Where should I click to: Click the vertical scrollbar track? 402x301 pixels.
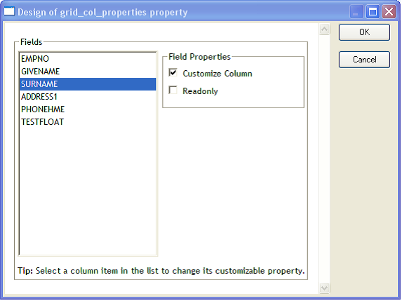click(x=324, y=159)
